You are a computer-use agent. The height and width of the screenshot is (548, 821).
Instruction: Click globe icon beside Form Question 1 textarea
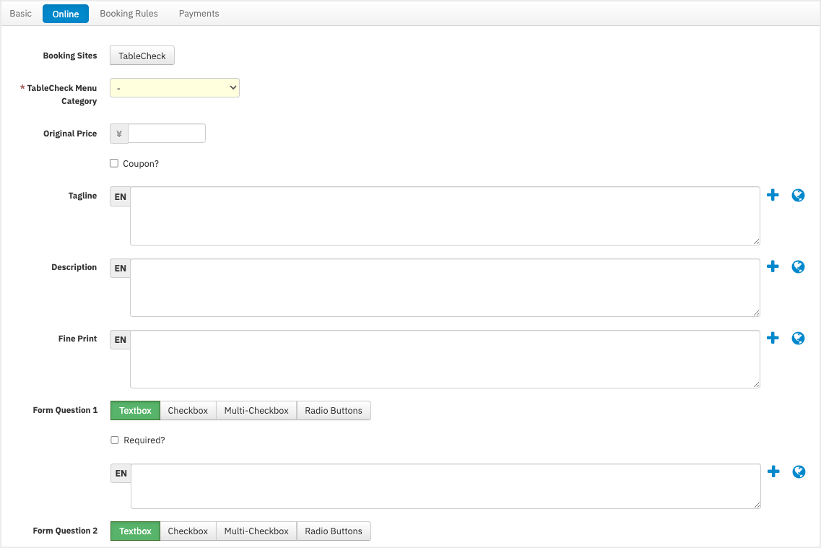tap(799, 472)
